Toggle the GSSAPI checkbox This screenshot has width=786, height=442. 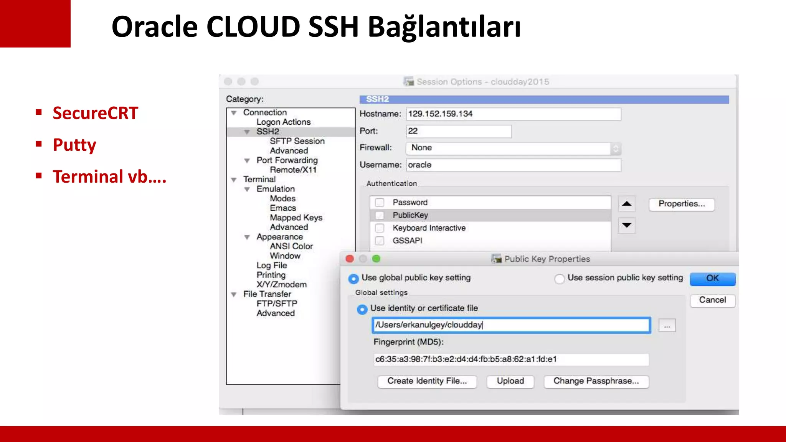pos(380,241)
